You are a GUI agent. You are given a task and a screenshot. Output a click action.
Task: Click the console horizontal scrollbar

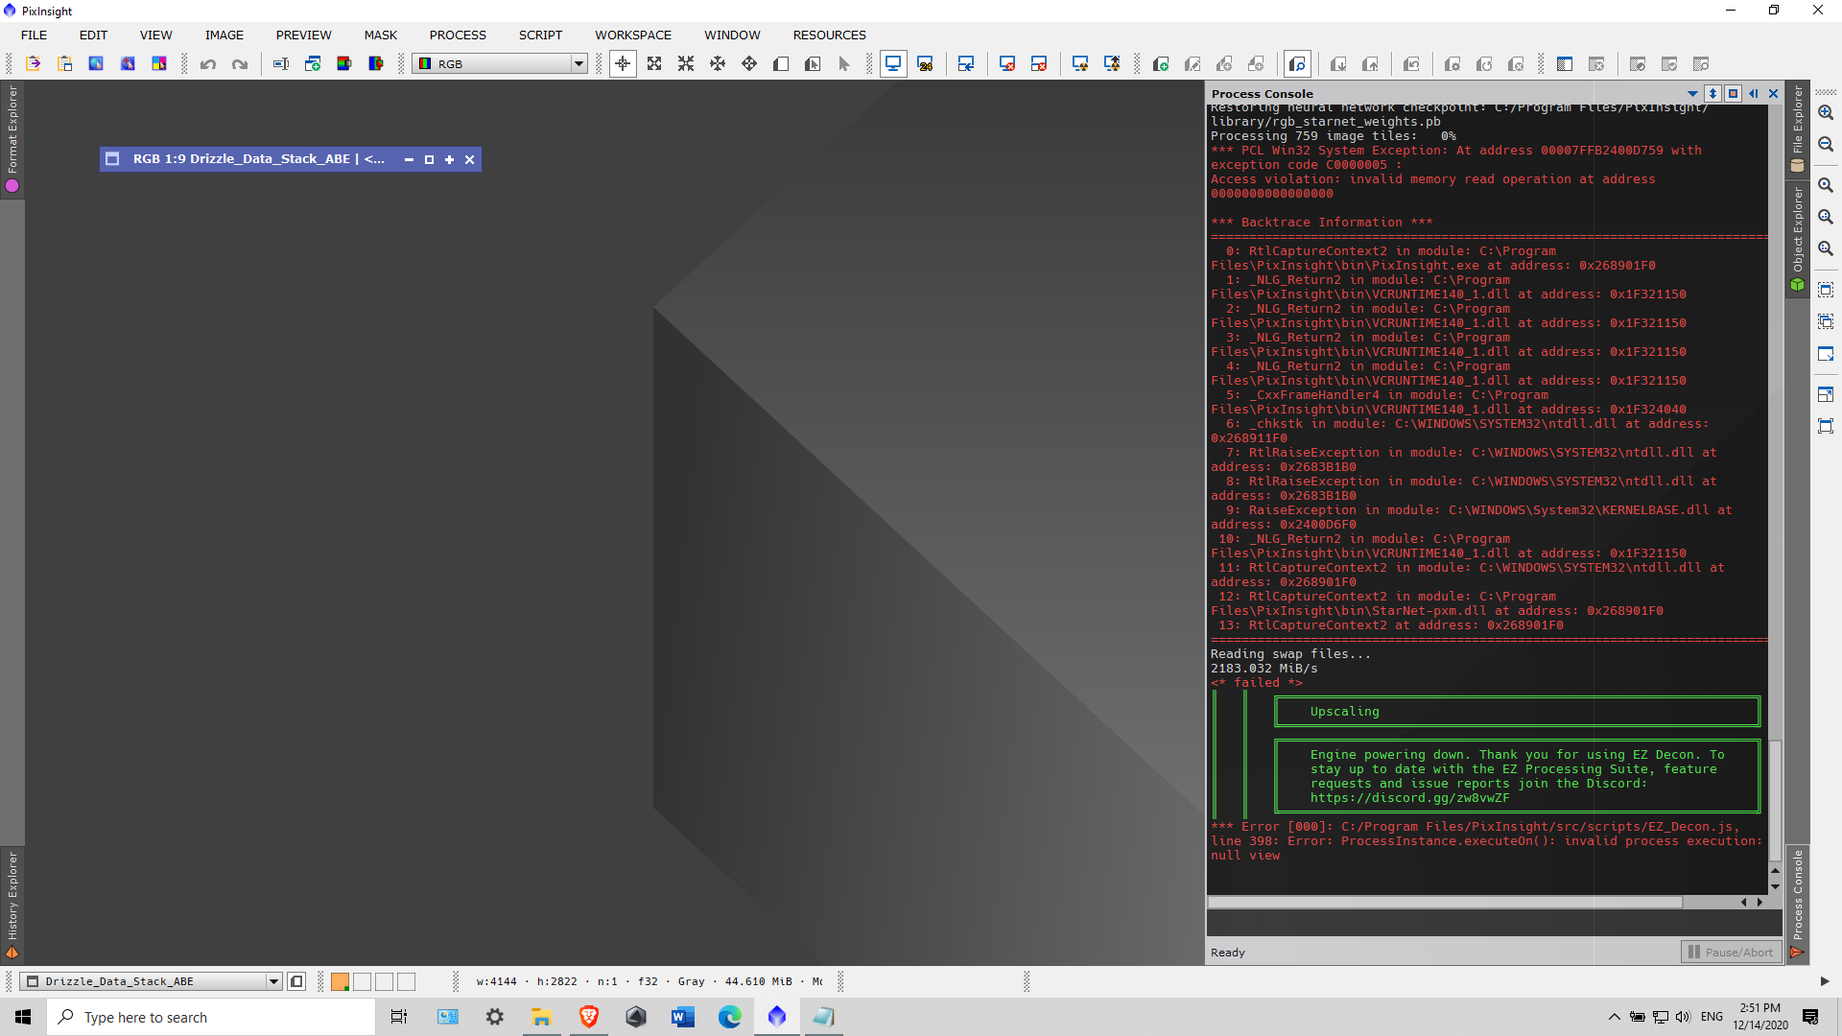pyautogui.click(x=1444, y=902)
